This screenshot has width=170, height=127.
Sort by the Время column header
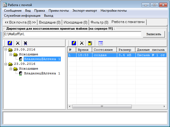[84, 50]
